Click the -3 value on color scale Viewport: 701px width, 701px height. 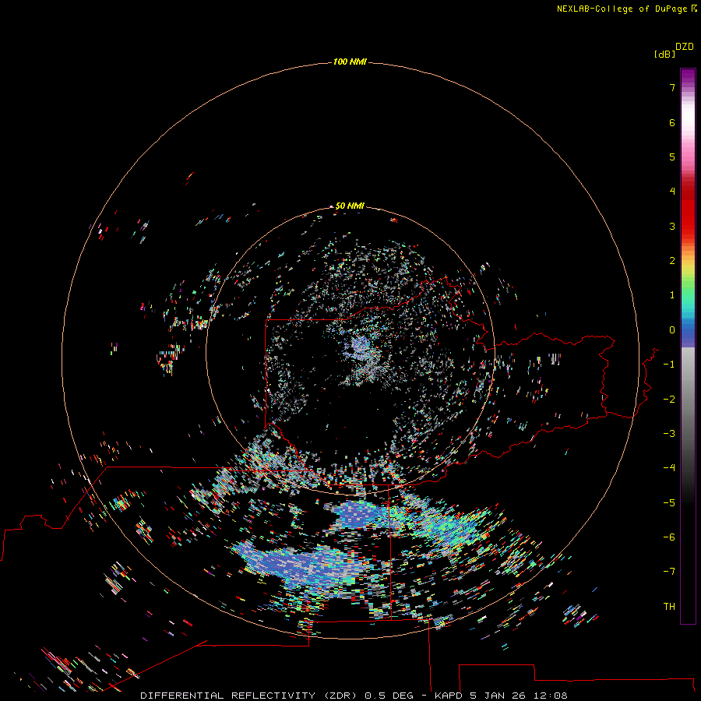point(669,434)
